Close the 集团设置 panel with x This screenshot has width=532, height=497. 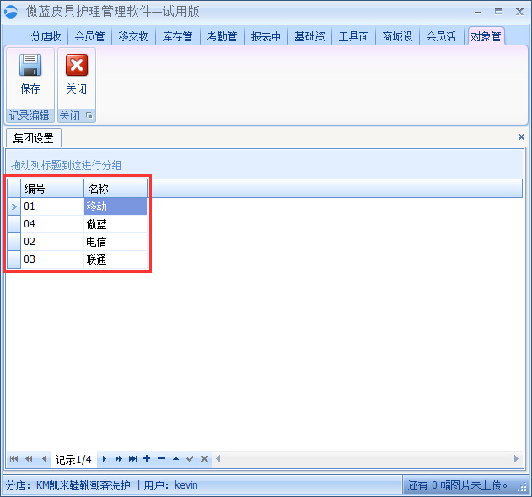point(521,136)
